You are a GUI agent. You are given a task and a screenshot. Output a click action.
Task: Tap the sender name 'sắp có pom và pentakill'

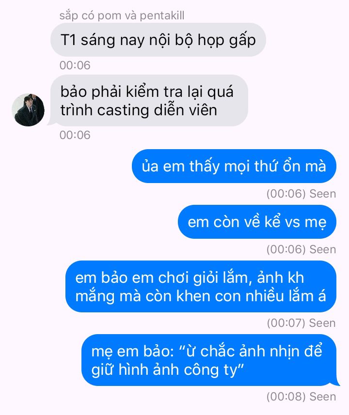point(122,15)
